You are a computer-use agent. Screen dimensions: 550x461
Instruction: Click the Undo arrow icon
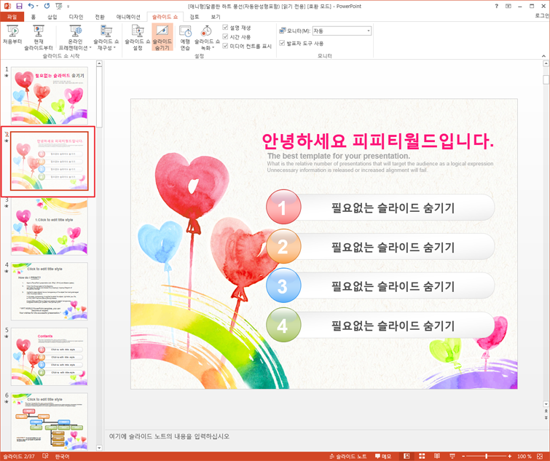tap(31, 6)
